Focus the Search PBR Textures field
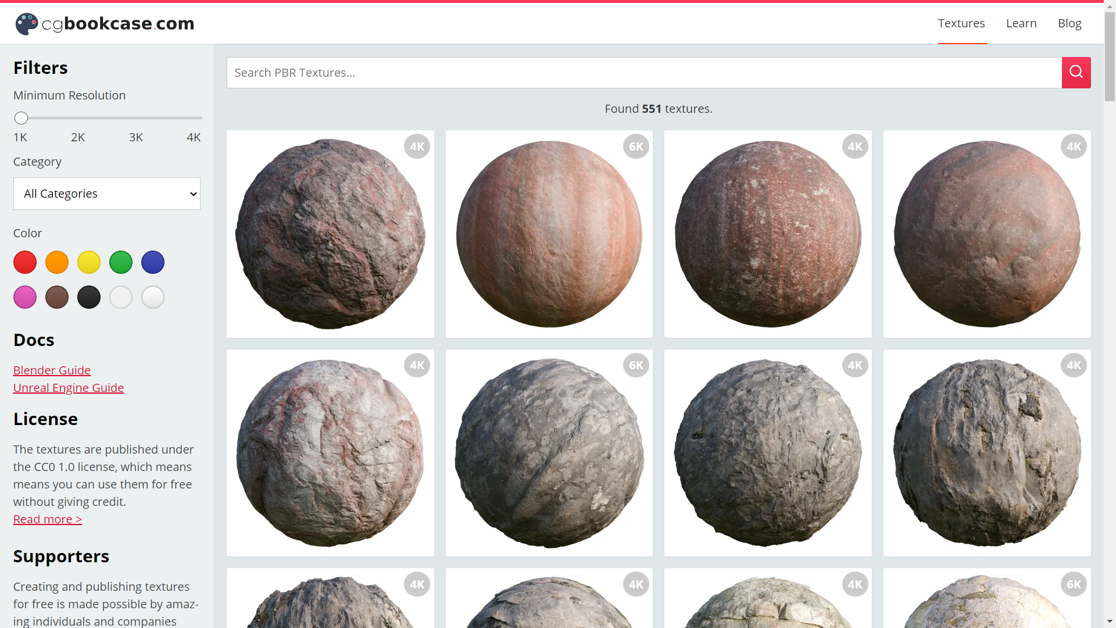Screen dimensions: 1116x628 tap(643, 73)
